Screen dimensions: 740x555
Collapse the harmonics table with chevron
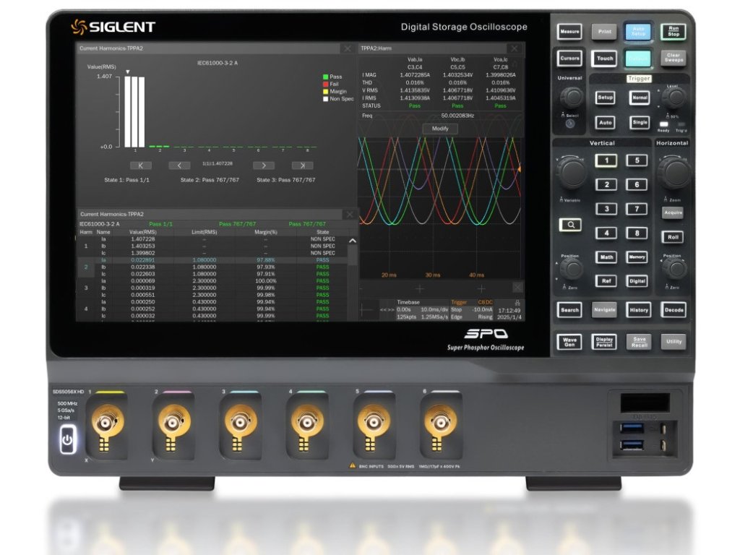[352, 241]
